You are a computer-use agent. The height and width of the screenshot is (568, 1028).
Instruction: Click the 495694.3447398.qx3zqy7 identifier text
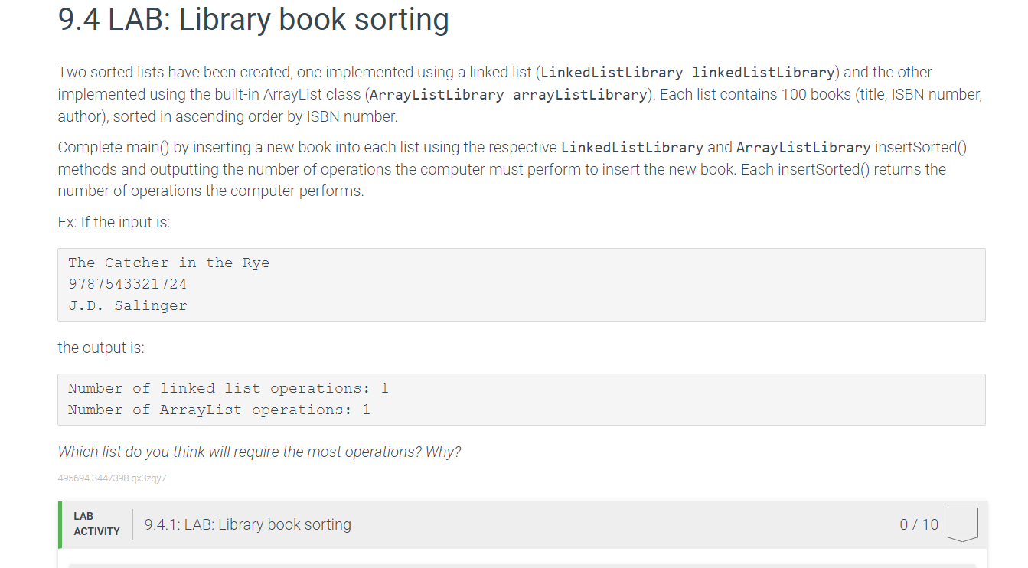point(113,478)
